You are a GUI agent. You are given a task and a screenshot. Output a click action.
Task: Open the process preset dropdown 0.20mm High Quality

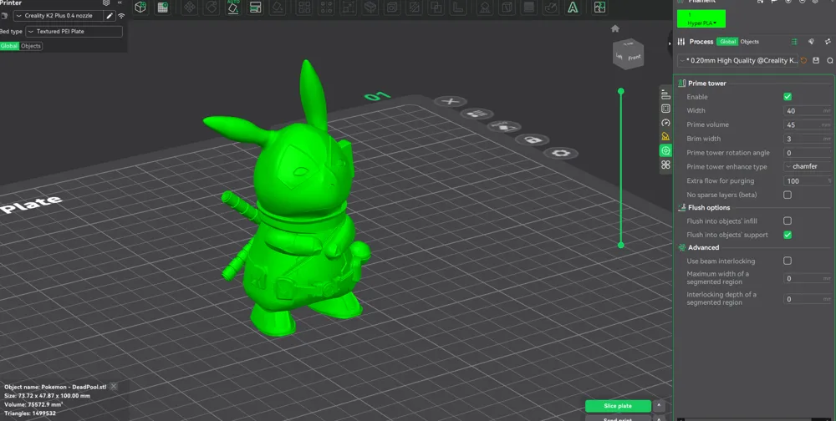pyautogui.click(x=738, y=61)
